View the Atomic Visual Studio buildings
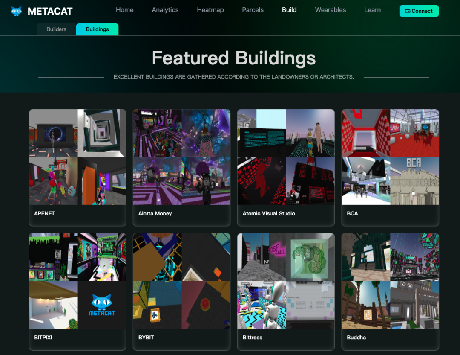460x355 pixels. pos(286,168)
